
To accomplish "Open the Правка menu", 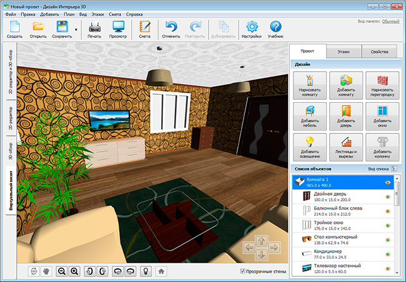I will pos(28,14).
